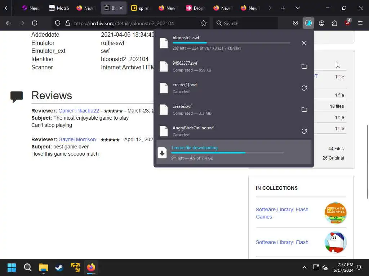The height and width of the screenshot is (276, 369).
Task: Open the notifications bell
Action: click(359, 267)
